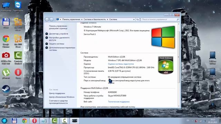This screenshot has height=124, width=221.
Task: Select the Google Chrome desktop icon
Action: [6, 41]
